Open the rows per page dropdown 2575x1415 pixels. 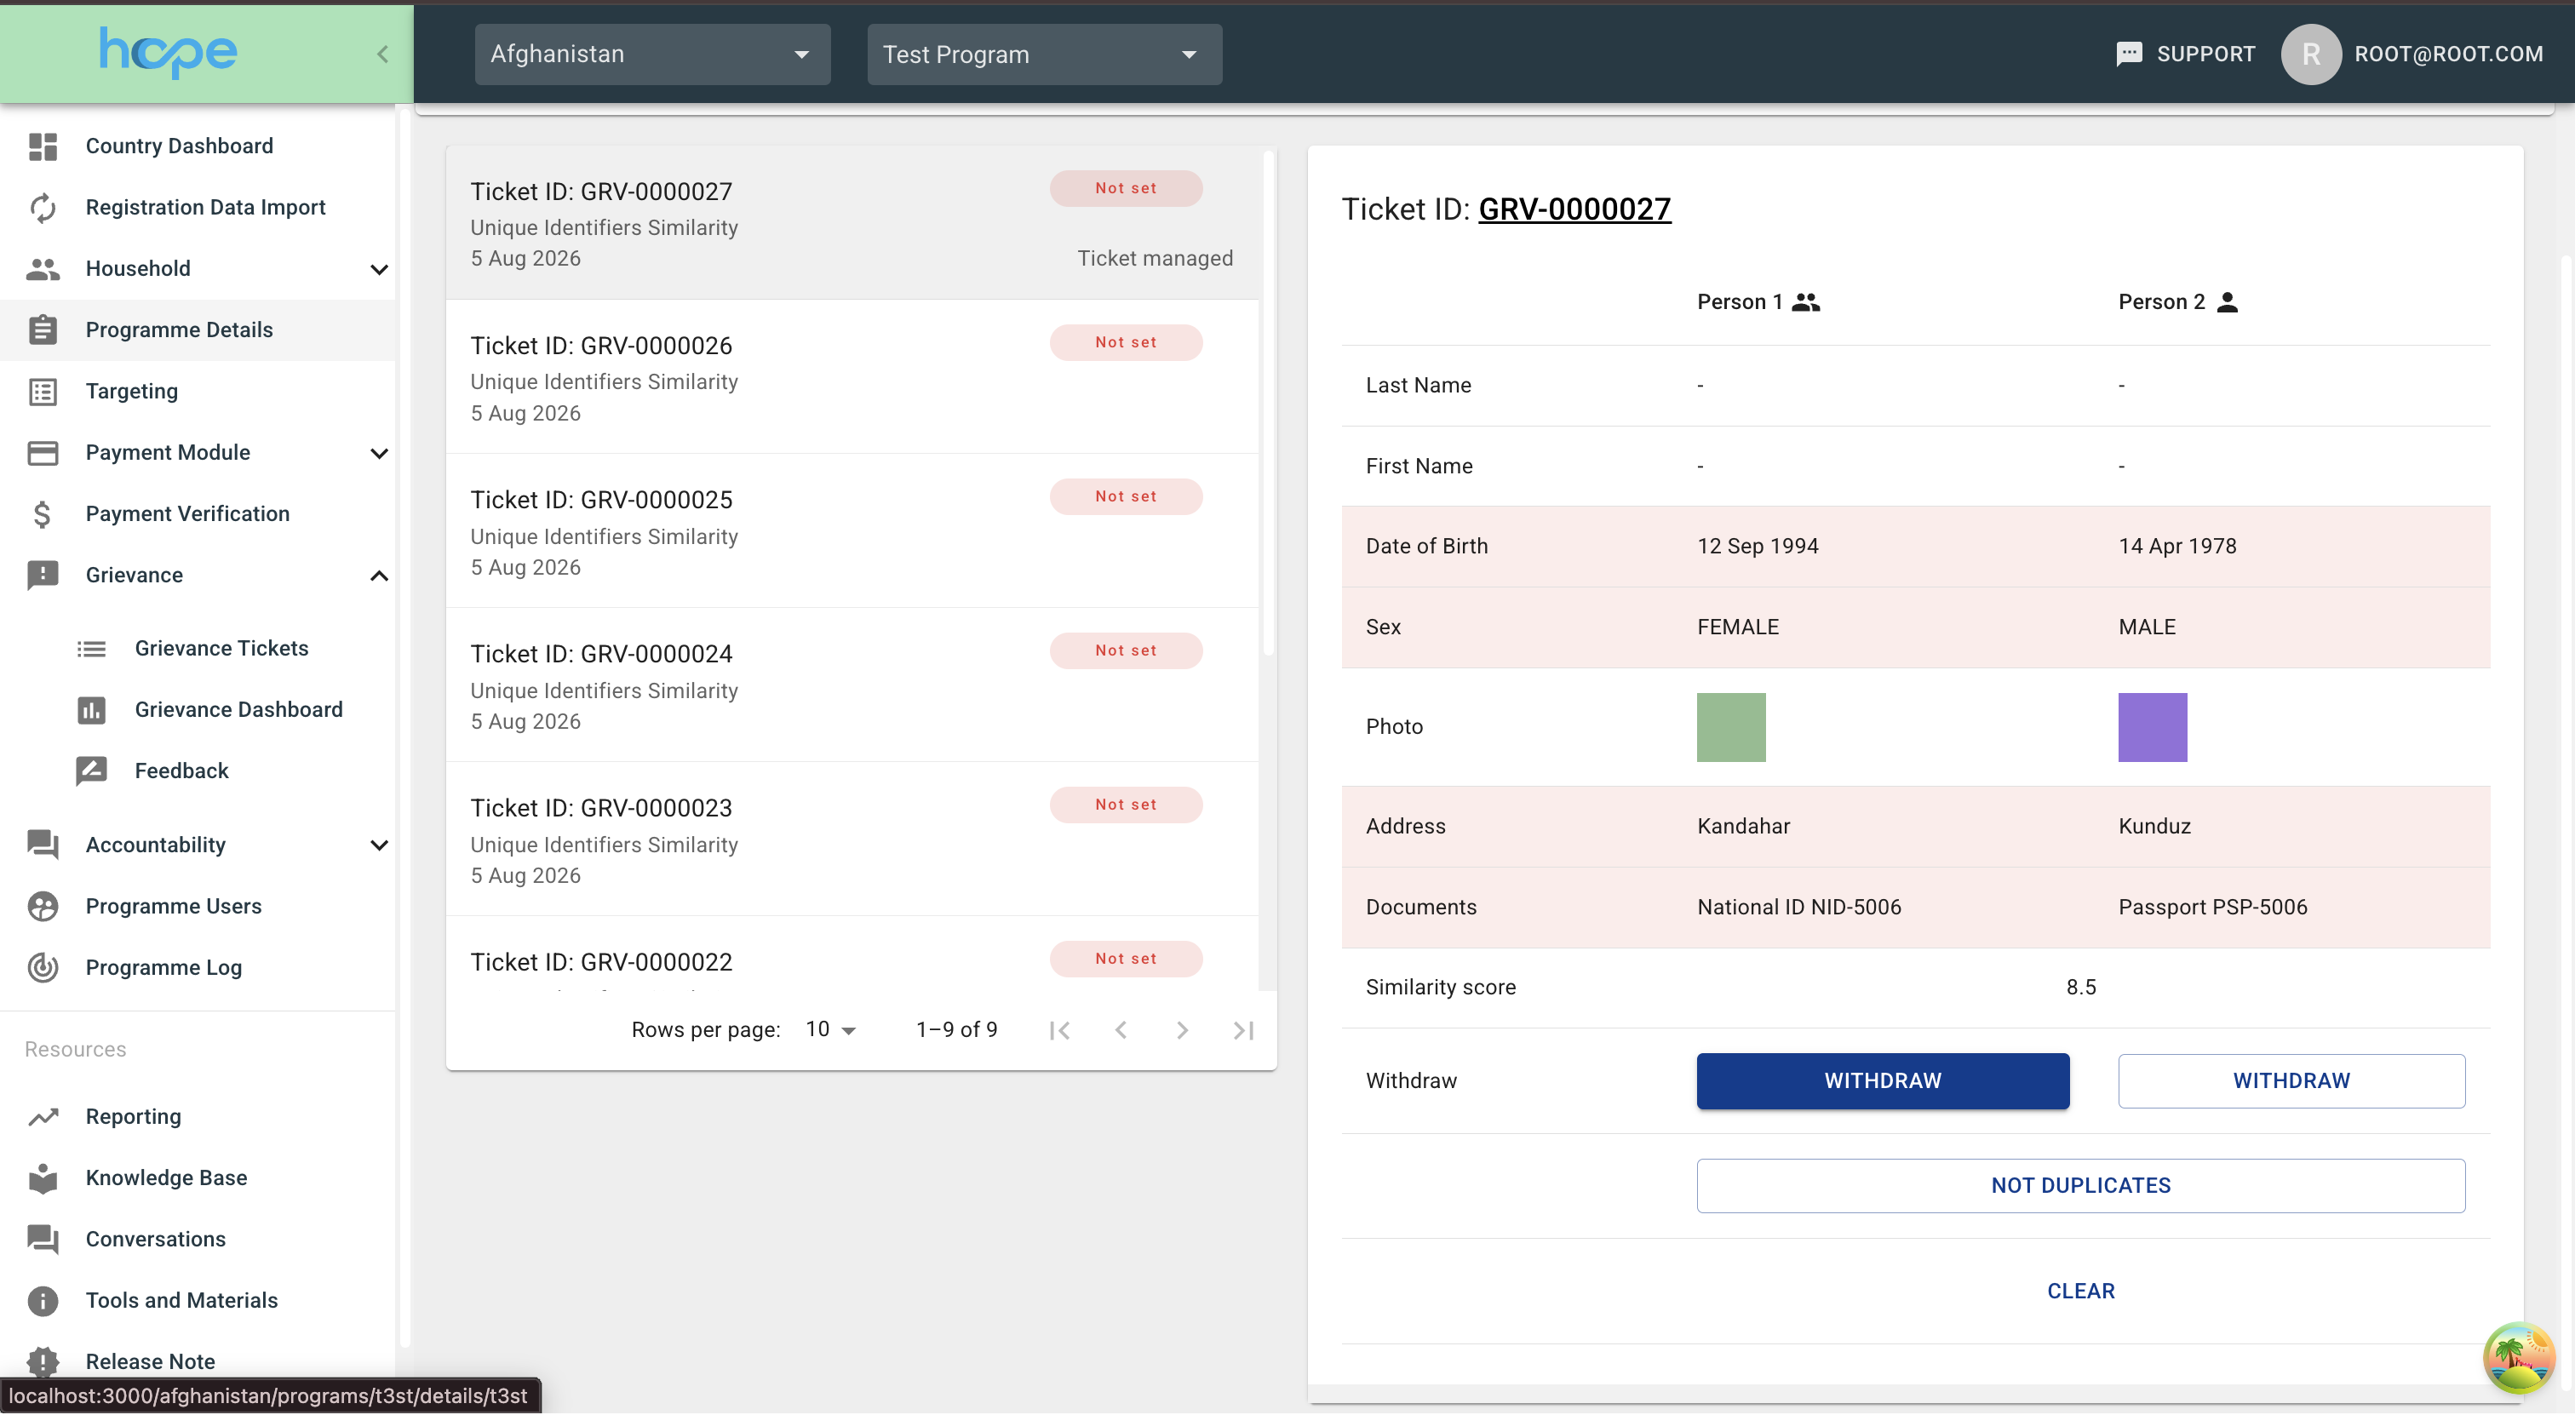[831, 1030]
